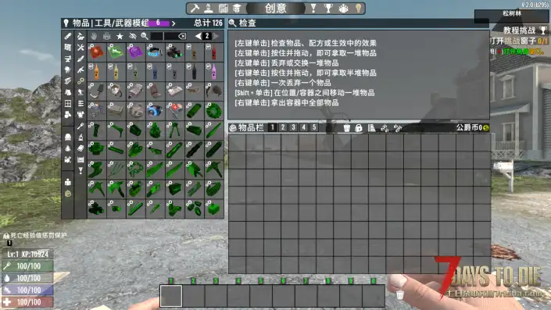Select the orange dye bottle item
The image size is (551, 310).
[96, 72]
